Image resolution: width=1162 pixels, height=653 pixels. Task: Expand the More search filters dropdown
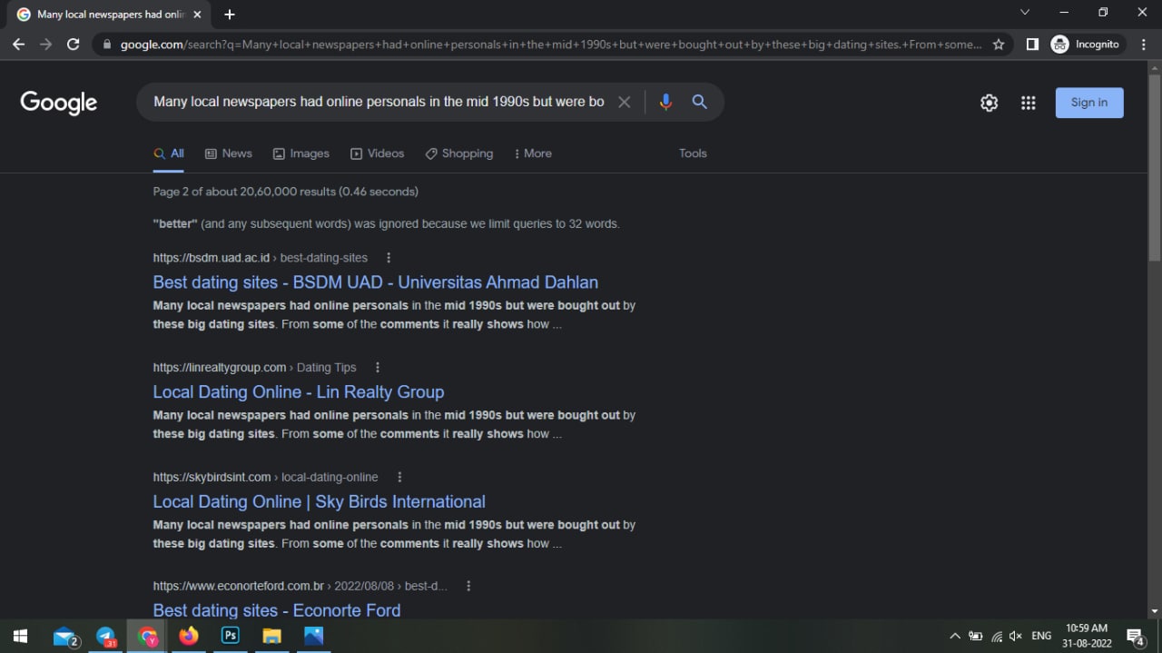coord(533,153)
